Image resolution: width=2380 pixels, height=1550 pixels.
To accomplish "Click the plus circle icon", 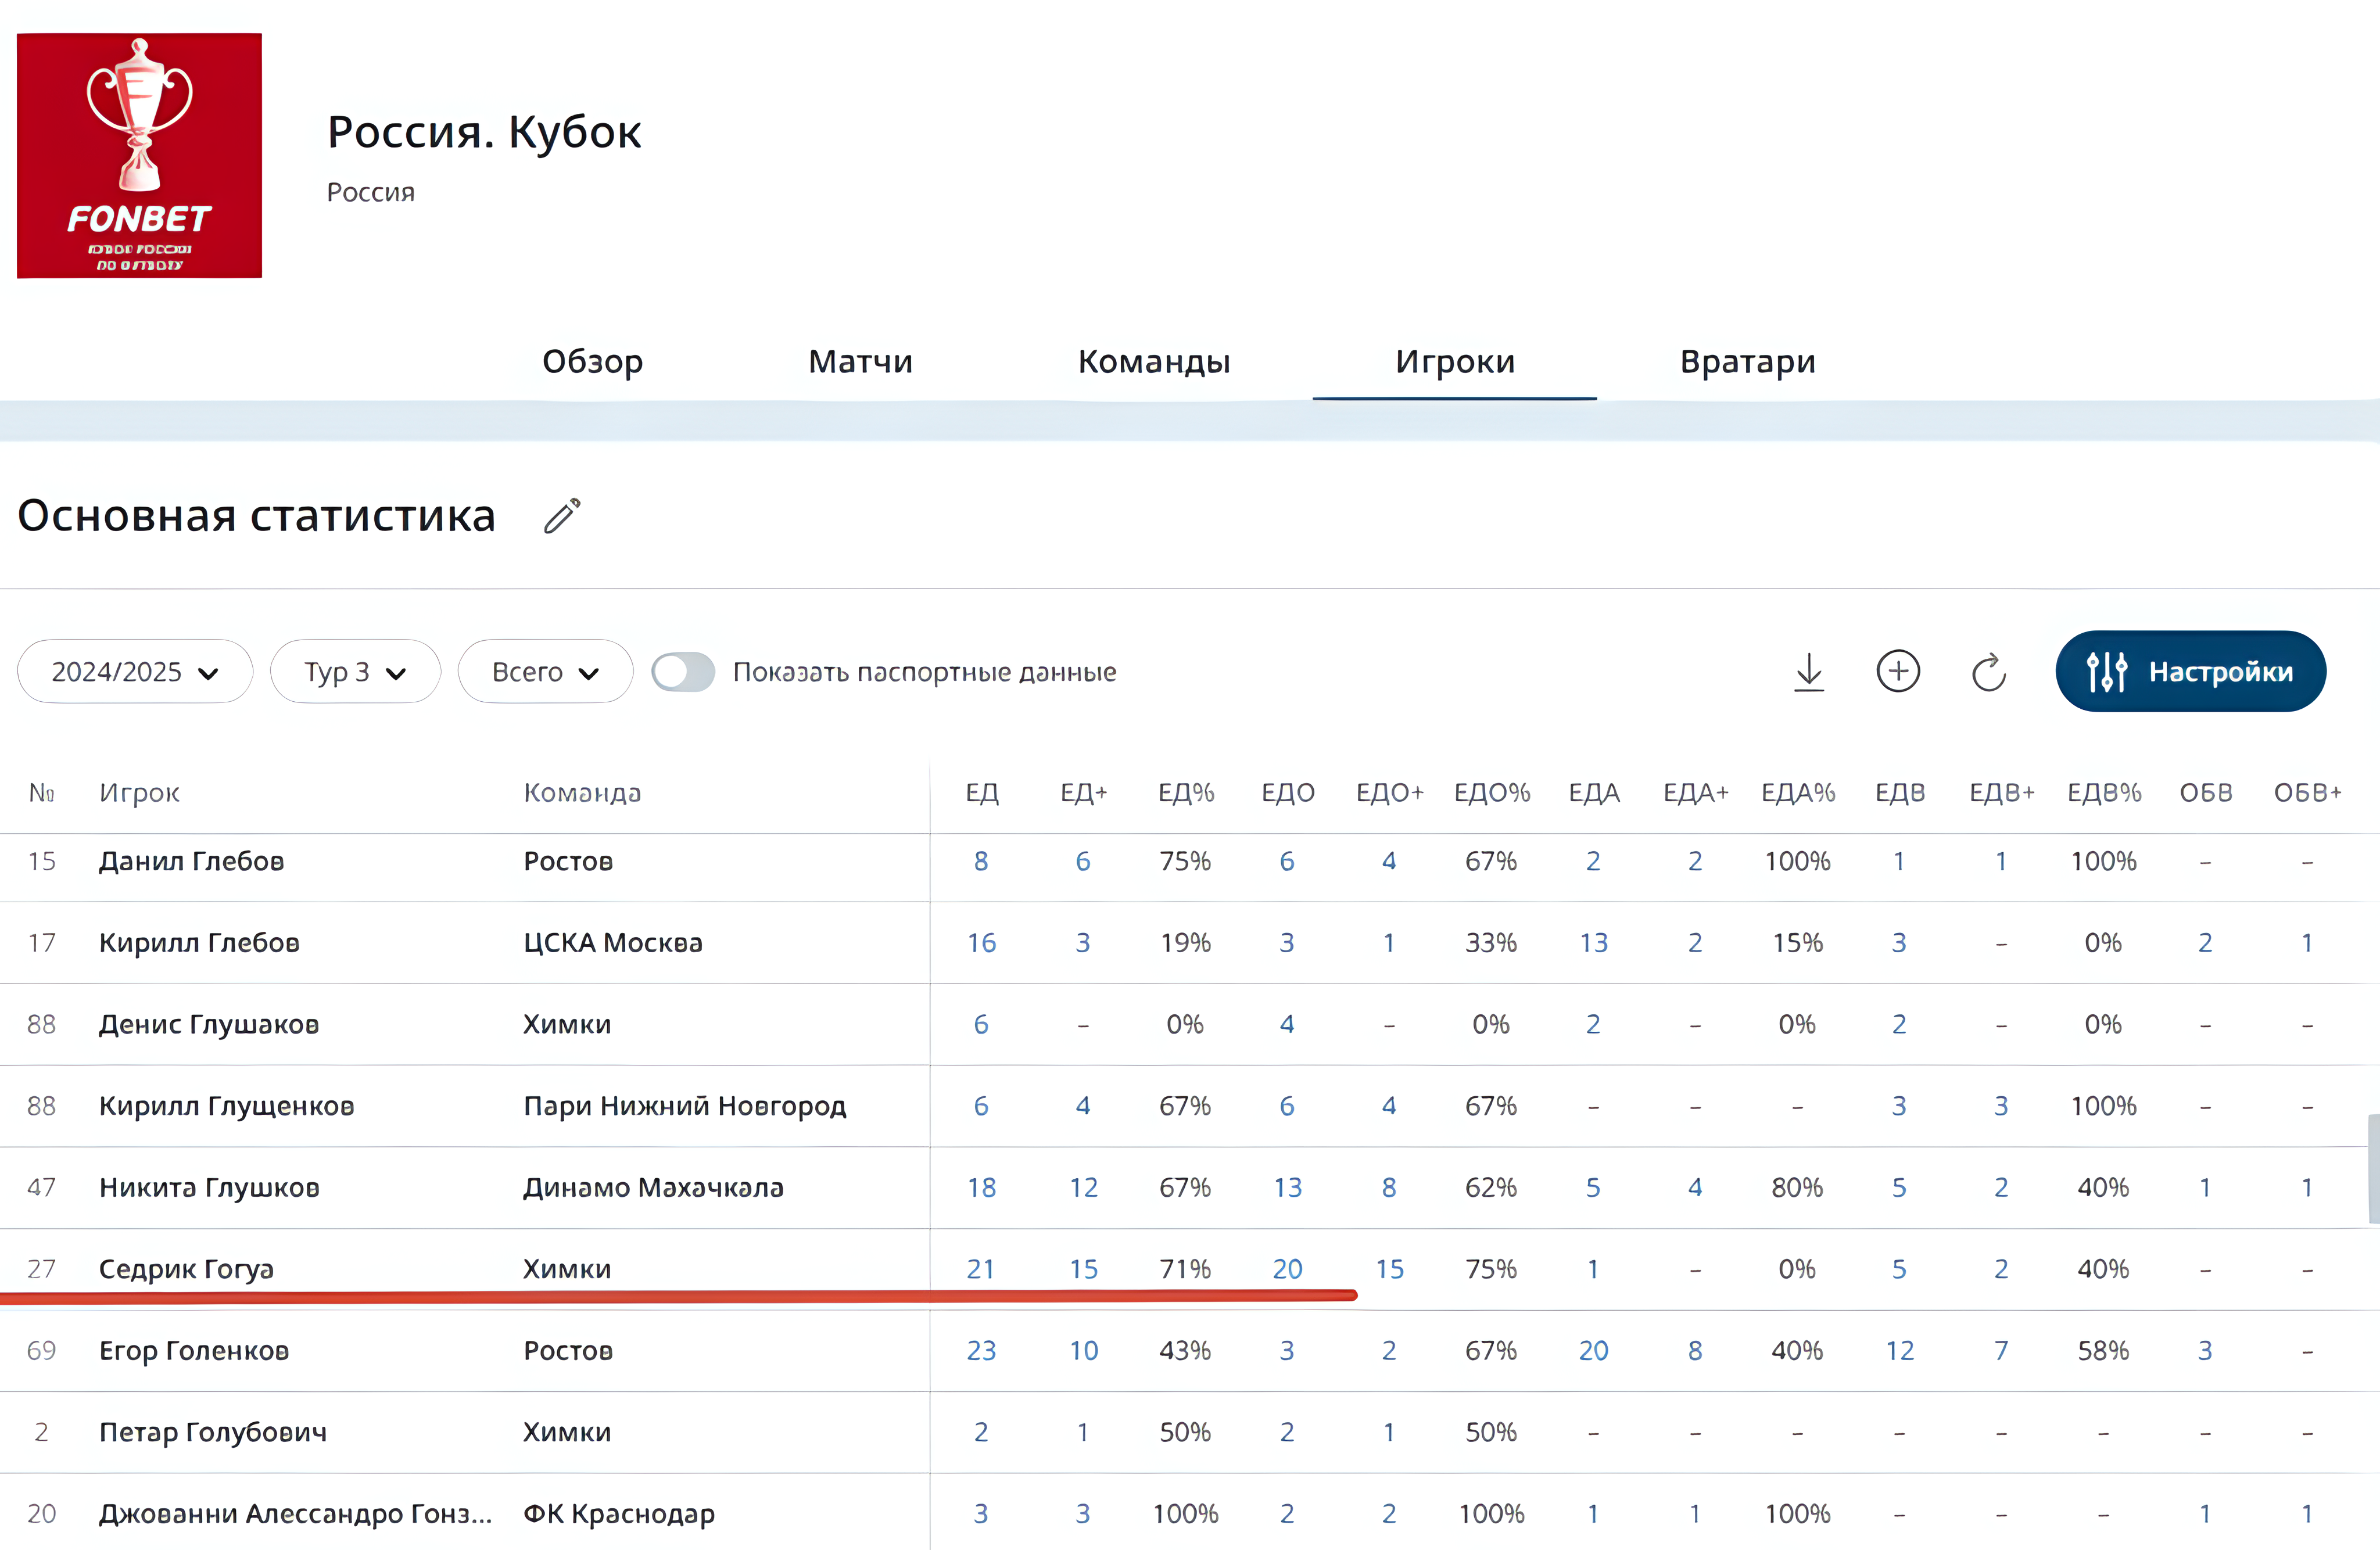I will pyautogui.click(x=1898, y=671).
